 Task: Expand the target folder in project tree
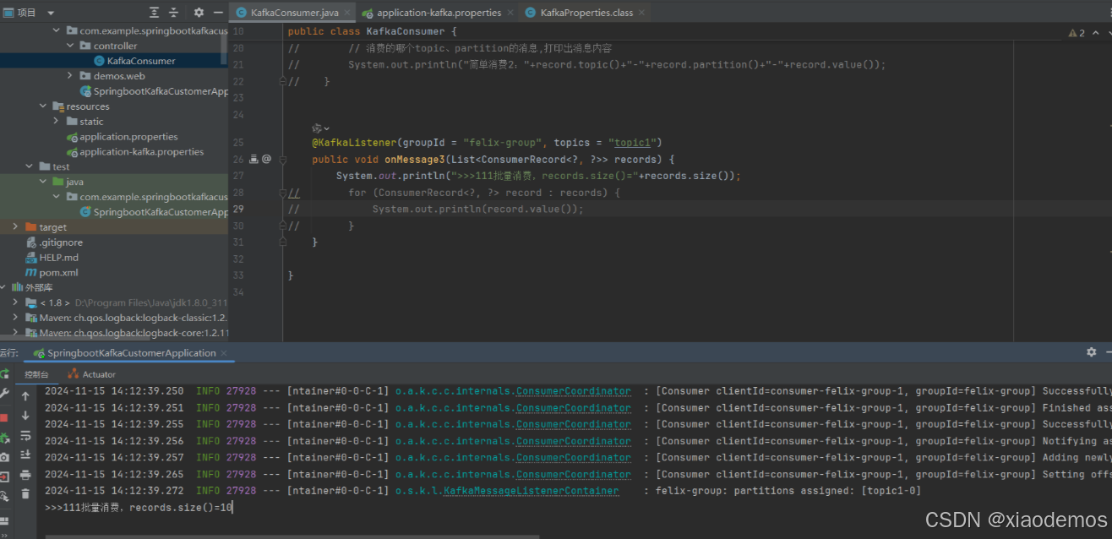coord(15,227)
